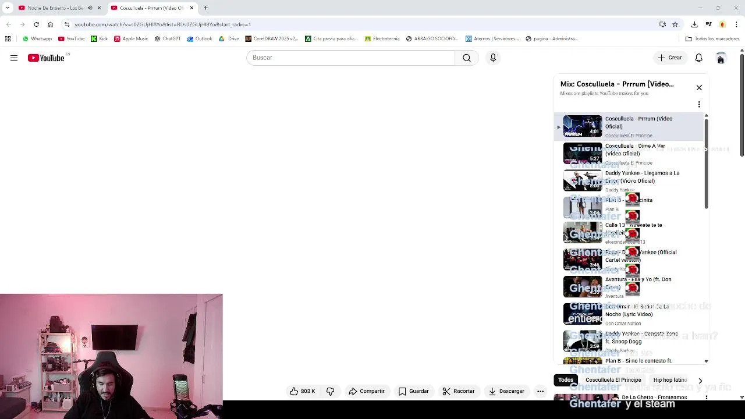Image resolution: width=745 pixels, height=419 pixels.
Task: Open the Mix playlist three-dot options
Action: pyautogui.click(x=699, y=104)
